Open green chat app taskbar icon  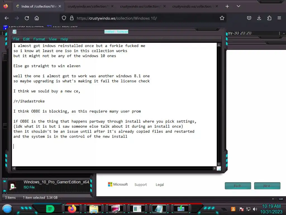point(50,209)
